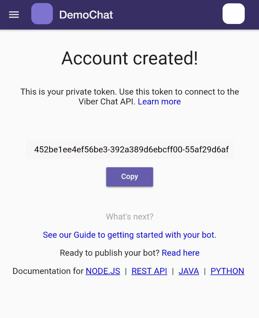Click the DemoChat app title
This screenshot has width=259, height=318.
[x=86, y=15]
